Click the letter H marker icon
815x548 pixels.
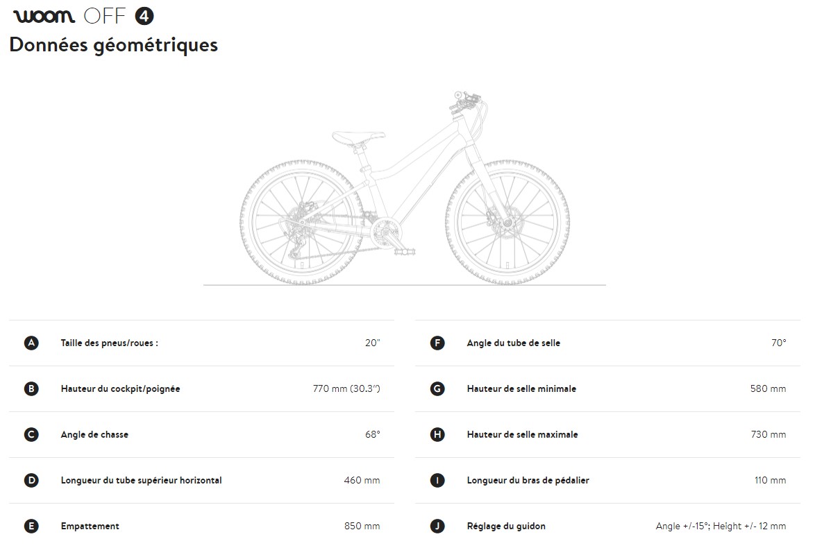(437, 434)
